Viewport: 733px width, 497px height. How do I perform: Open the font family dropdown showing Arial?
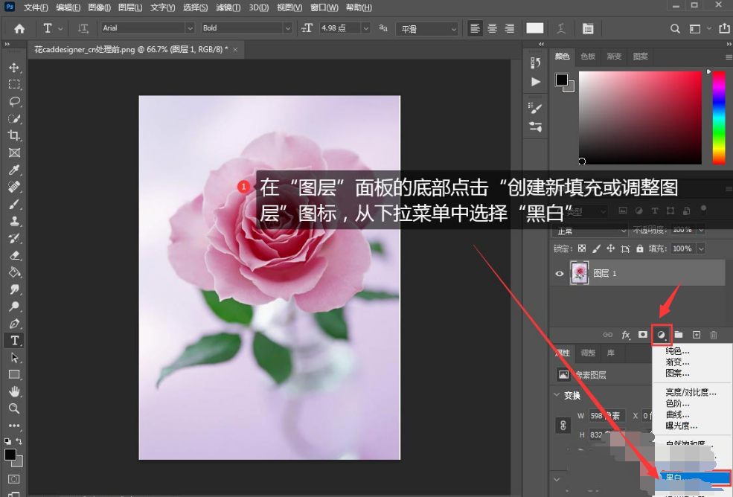[145, 28]
